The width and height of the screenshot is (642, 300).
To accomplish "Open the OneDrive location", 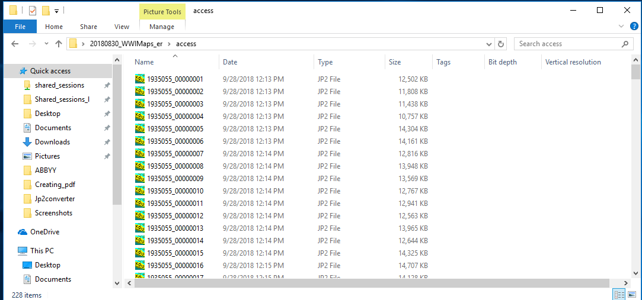I will tap(44, 232).
